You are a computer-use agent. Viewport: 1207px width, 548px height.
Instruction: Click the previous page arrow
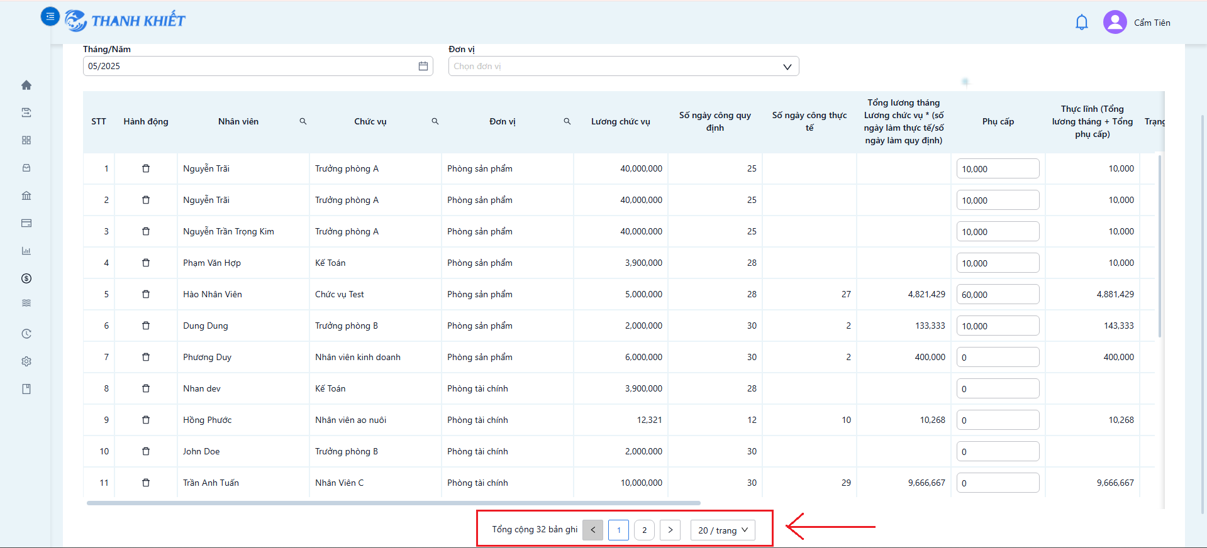[x=592, y=530]
